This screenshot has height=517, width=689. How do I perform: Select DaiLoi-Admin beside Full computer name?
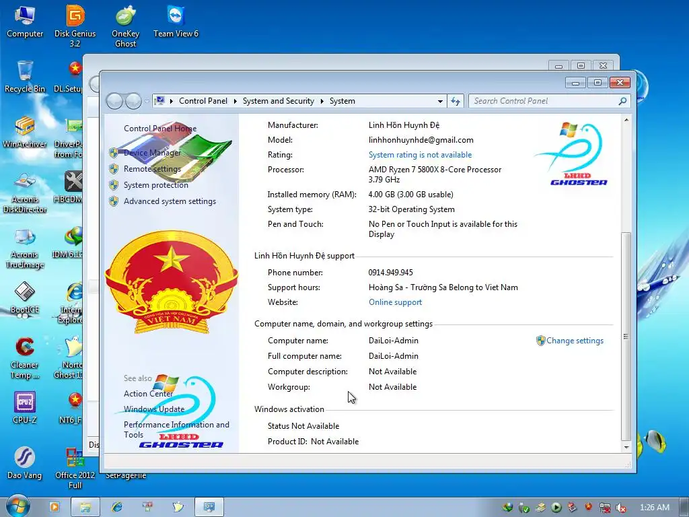pyautogui.click(x=393, y=356)
